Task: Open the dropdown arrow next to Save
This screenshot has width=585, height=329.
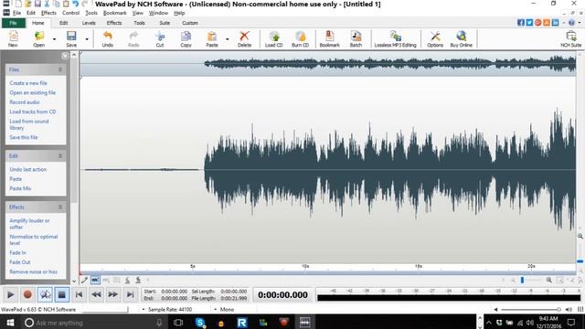Action: click(x=87, y=39)
